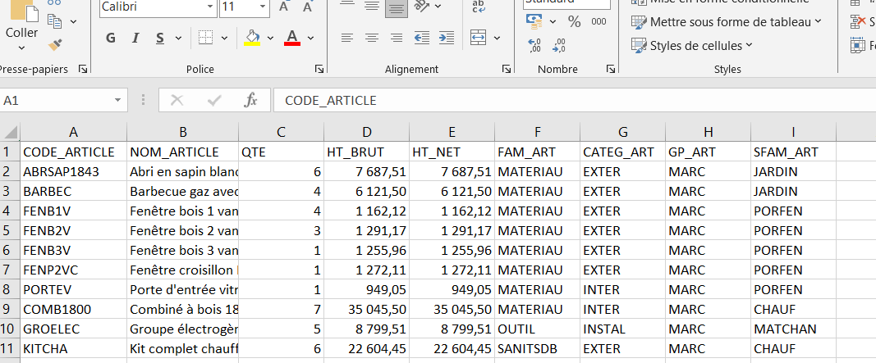Apply the yellow fill color
This screenshot has width=876, height=363.
click(252, 38)
